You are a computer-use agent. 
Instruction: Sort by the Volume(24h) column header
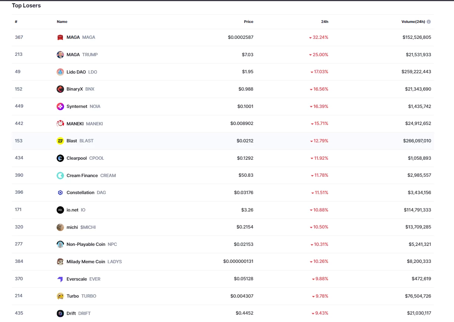click(x=414, y=22)
